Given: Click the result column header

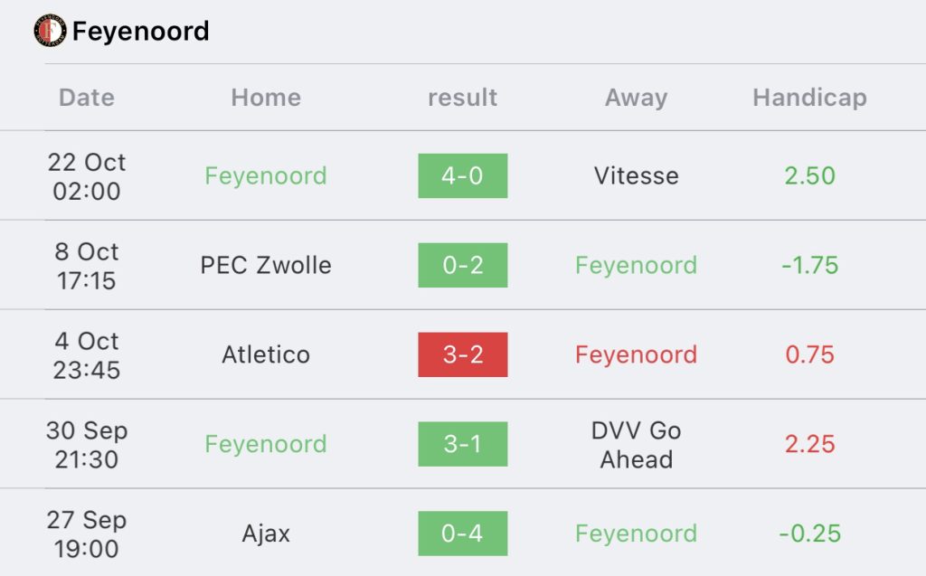Looking at the screenshot, I should [x=462, y=98].
